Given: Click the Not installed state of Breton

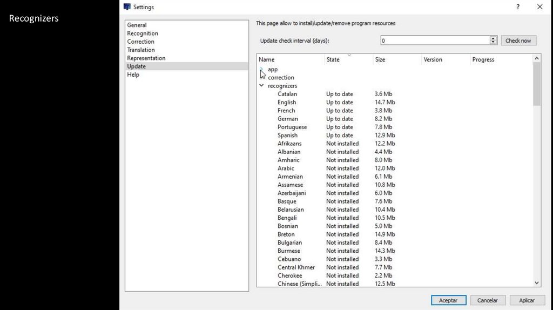Looking at the screenshot, I should [x=342, y=234].
